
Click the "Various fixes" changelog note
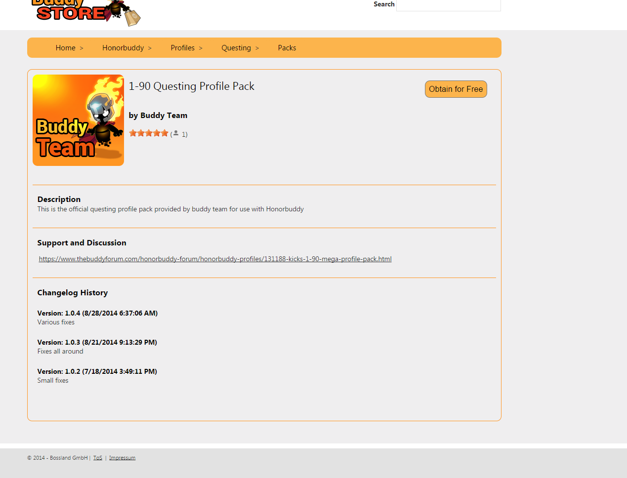56,322
